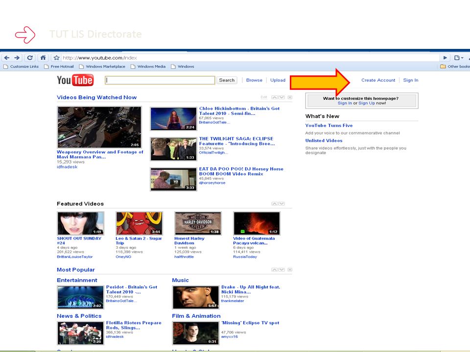Image resolution: width=470 pixels, height=352 pixels.
Task: Open the Upload link
Action: pyautogui.click(x=278, y=80)
